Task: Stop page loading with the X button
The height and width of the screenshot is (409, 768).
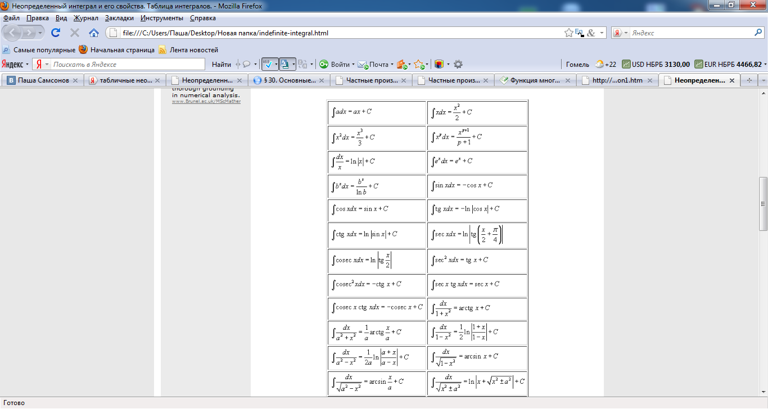Action: coord(74,33)
